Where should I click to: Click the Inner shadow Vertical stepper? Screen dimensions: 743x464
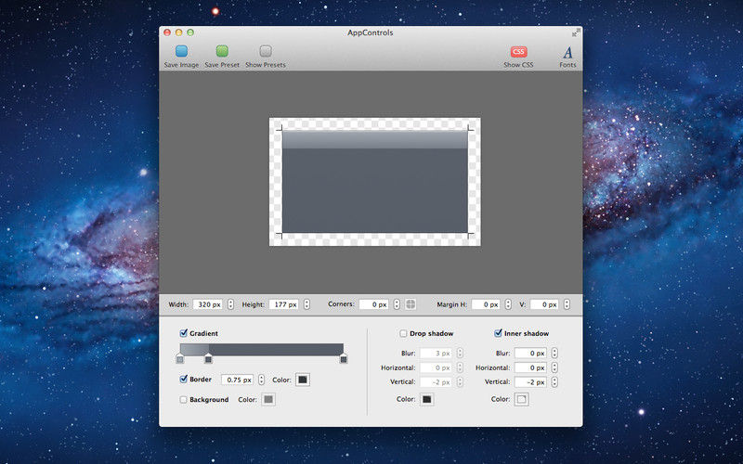554,382
